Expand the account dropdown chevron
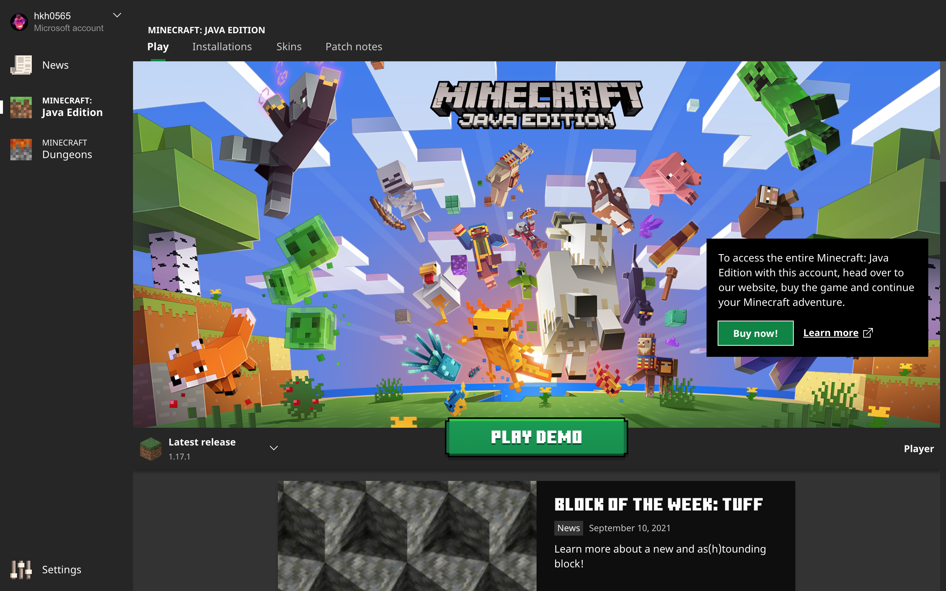The image size is (946, 591). click(x=117, y=15)
